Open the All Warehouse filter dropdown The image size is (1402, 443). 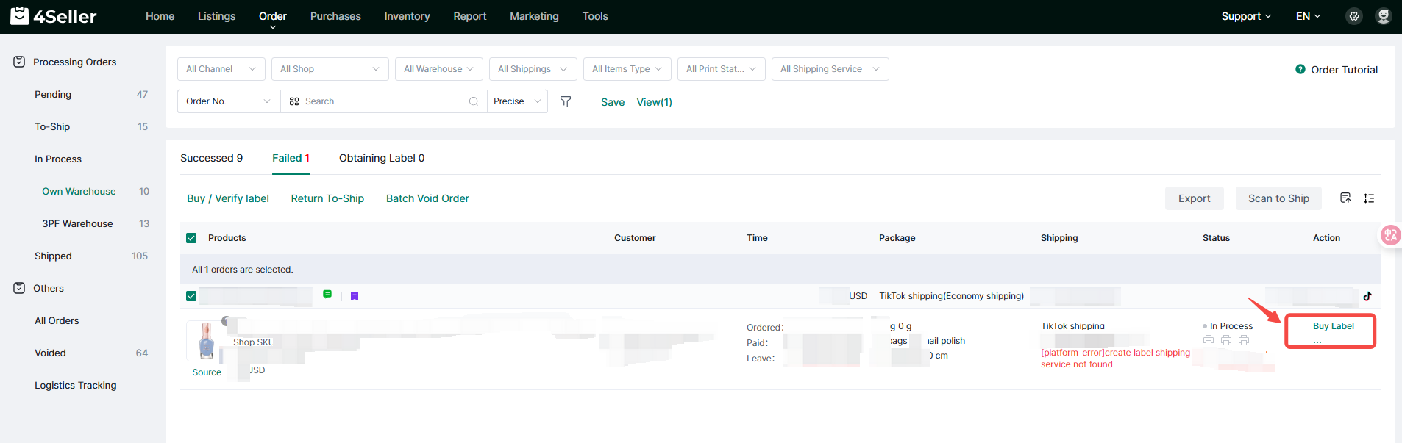[x=438, y=69]
